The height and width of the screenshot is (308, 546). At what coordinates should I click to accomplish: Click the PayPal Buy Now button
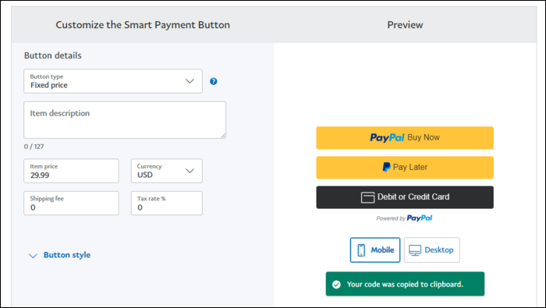click(x=405, y=138)
